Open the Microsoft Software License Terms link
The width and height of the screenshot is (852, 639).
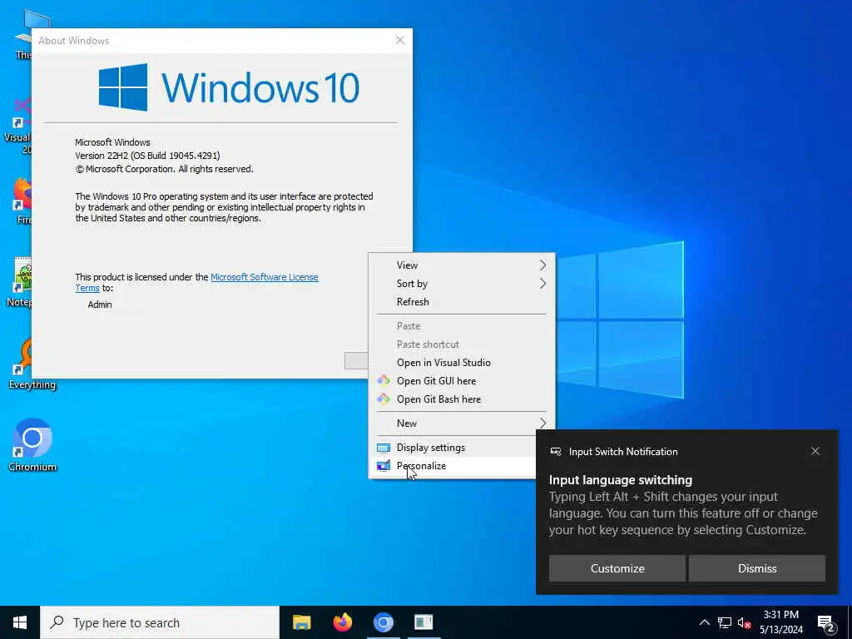pyautogui.click(x=264, y=277)
